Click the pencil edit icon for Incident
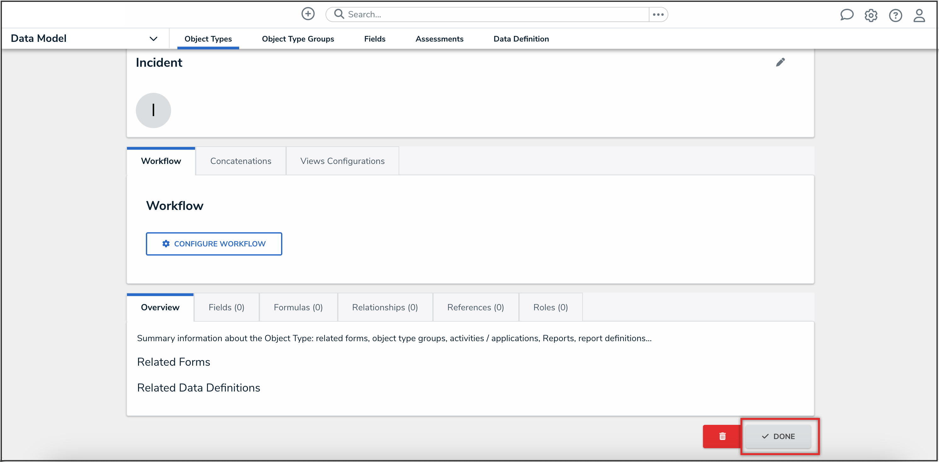Image resolution: width=939 pixels, height=462 pixels. (x=780, y=62)
